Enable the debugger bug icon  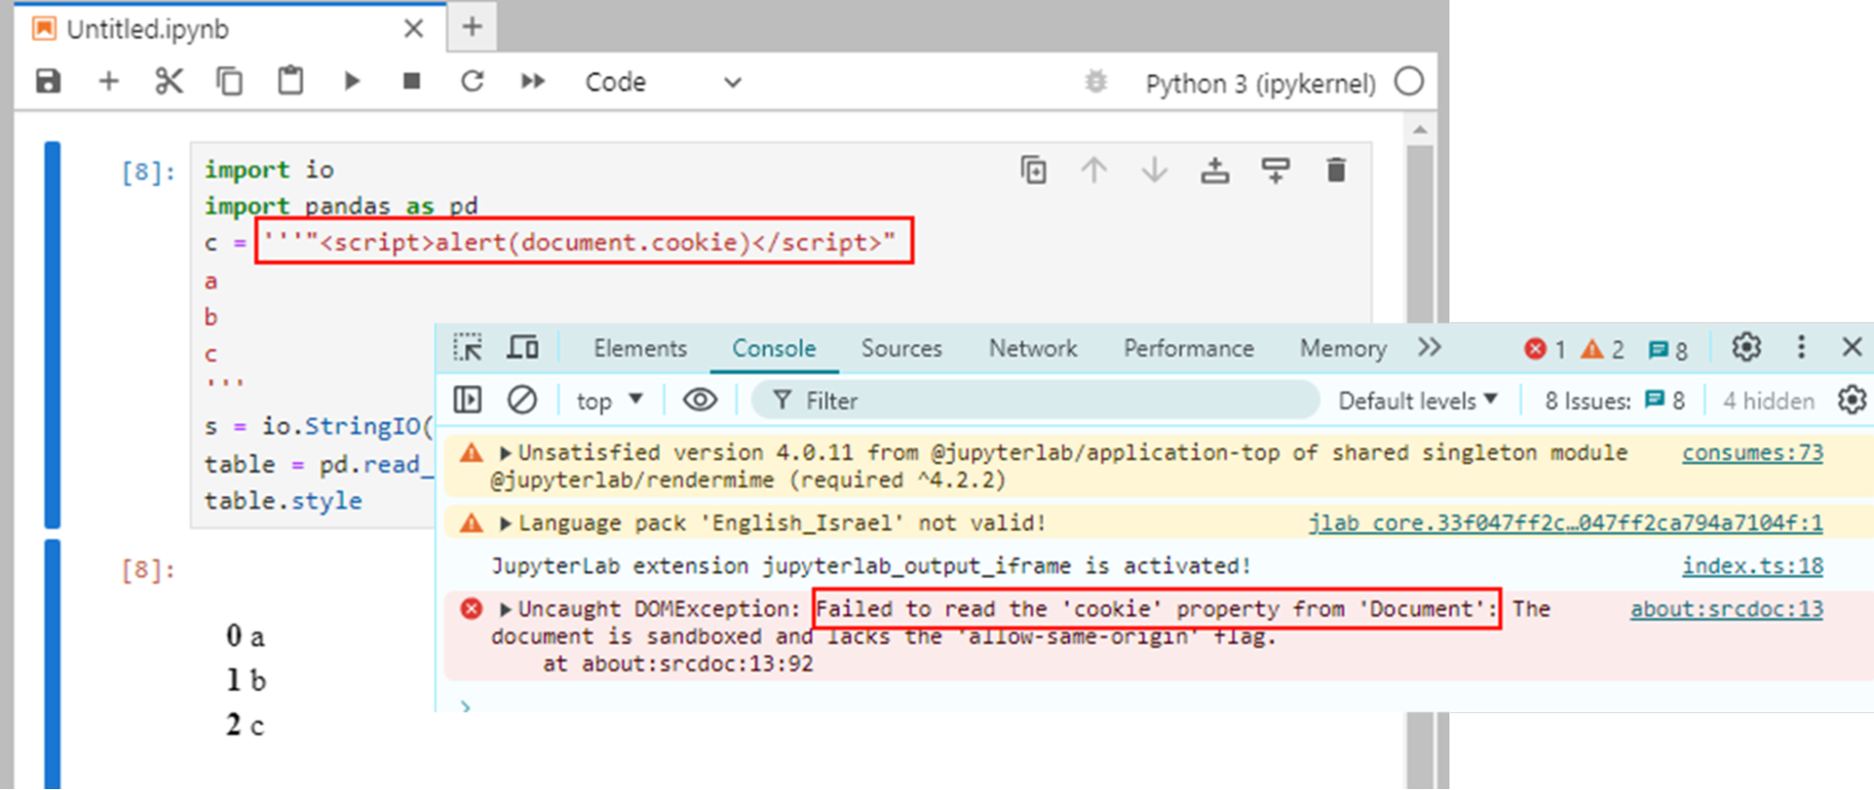(1096, 82)
